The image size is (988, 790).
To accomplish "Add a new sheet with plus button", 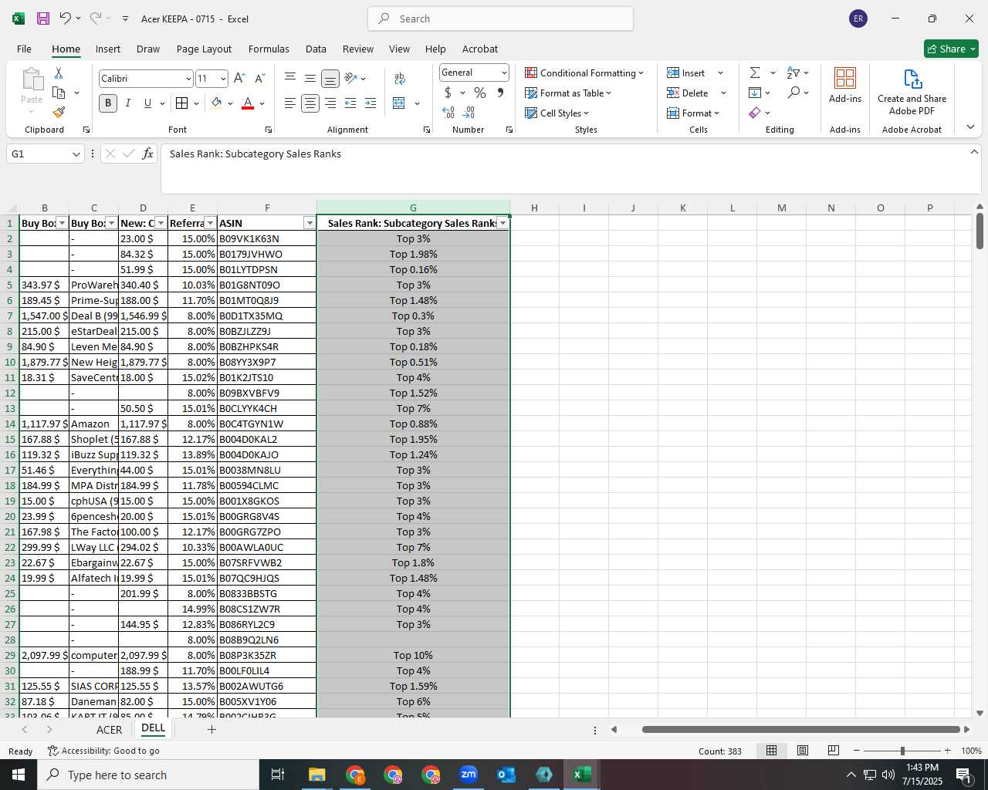I will (x=211, y=729).
